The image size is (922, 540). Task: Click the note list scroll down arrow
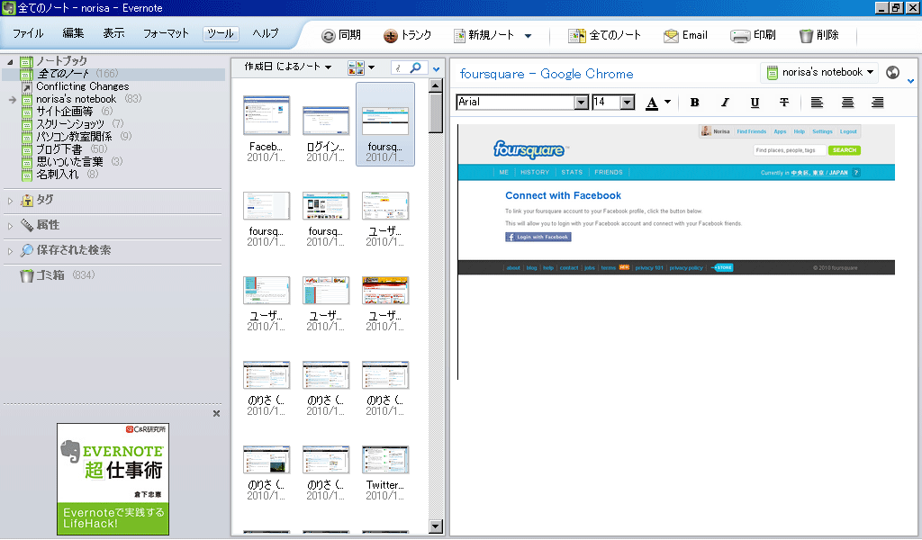(x=436, y=526)
